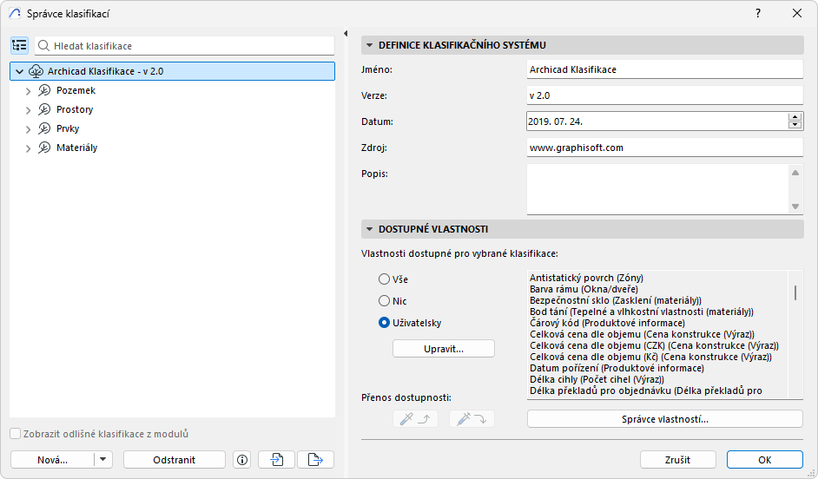Expand the Materiály branch

28,148
